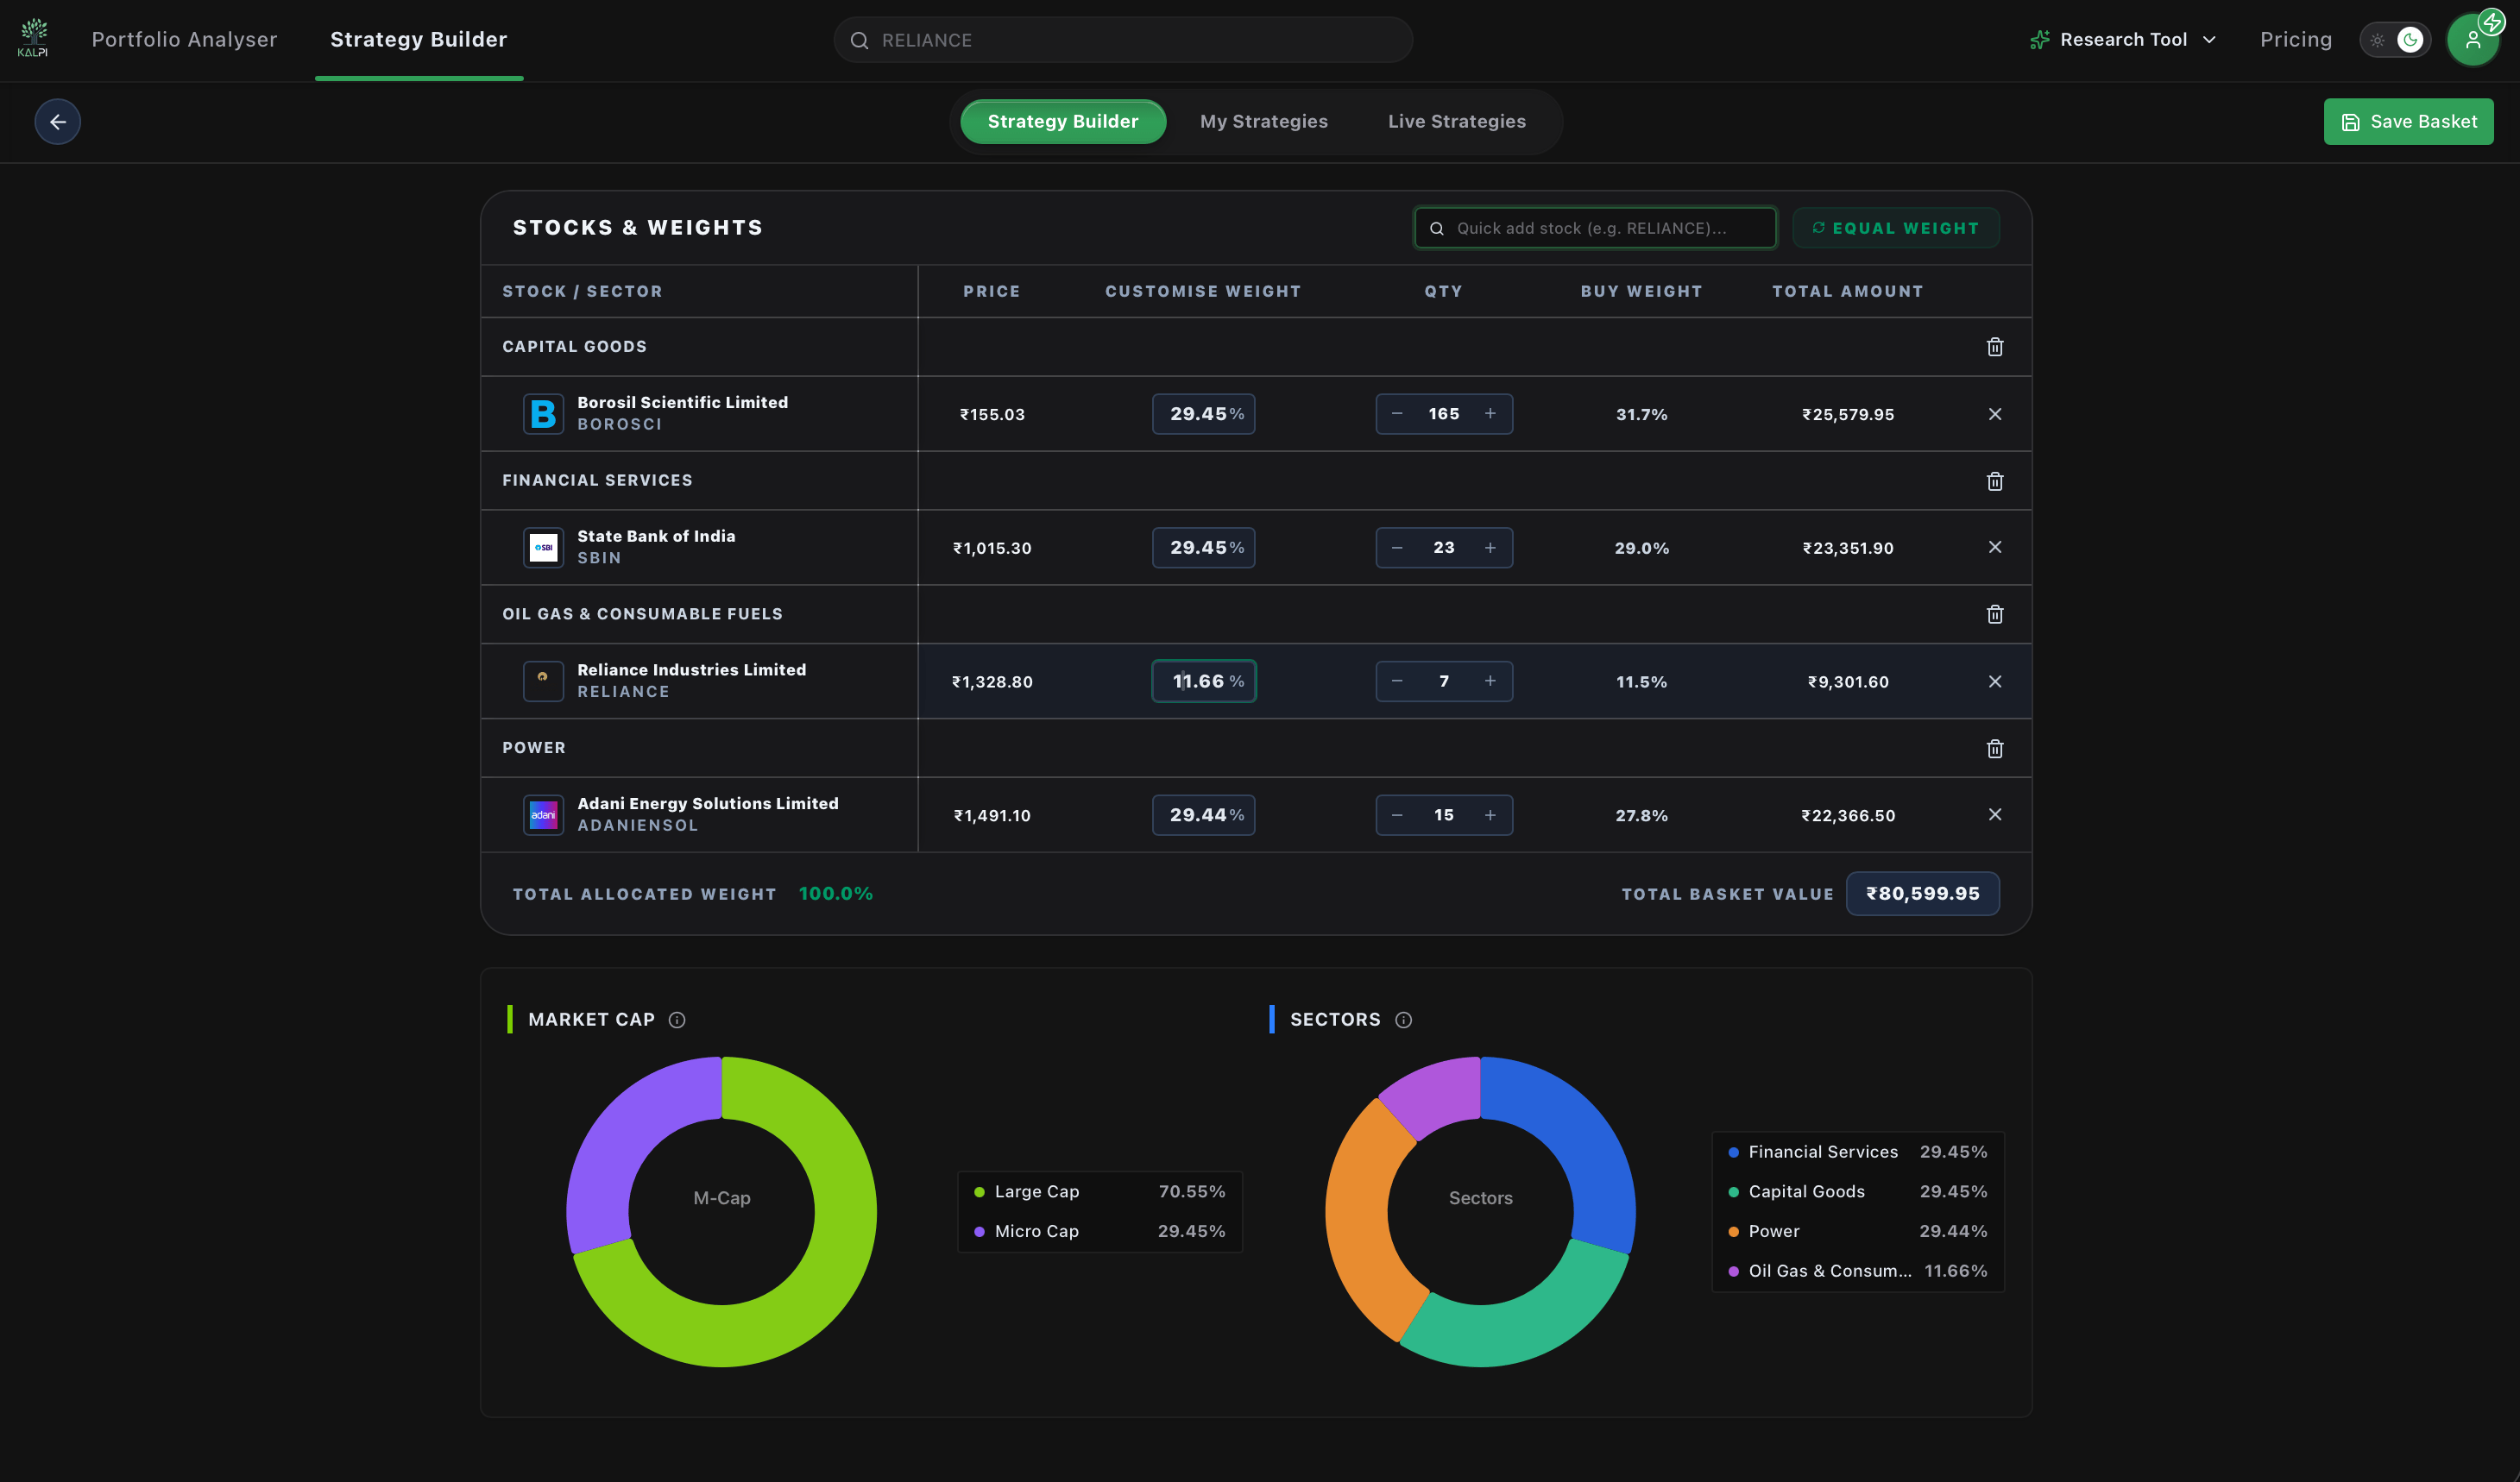Increase SBIN quantity with plus
This screenshot has width=2520, height=1482.
pos(1490,548)
